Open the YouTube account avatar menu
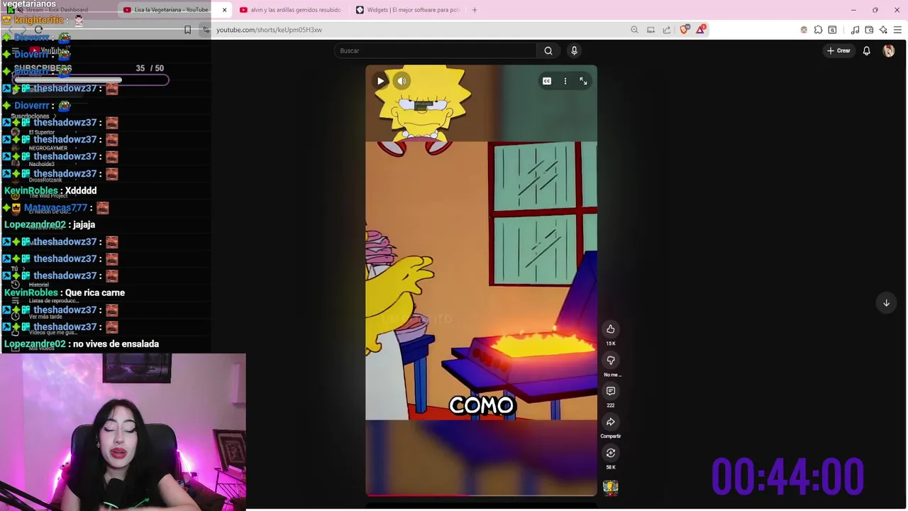908x511 pixels. [x=888, y=50]
